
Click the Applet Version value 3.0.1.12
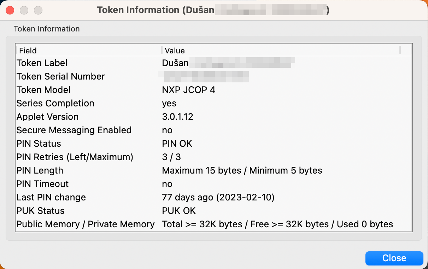177,117
